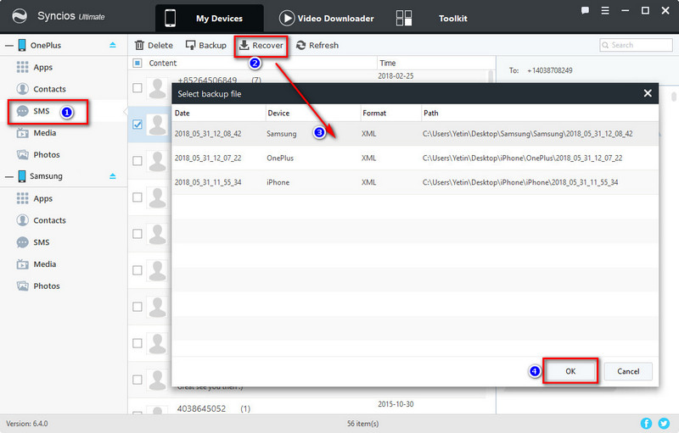Image resolution: width=679 pixels, height=433 pixels.
Task: Switch to Video Downloader tab
Action: (327, 18)
